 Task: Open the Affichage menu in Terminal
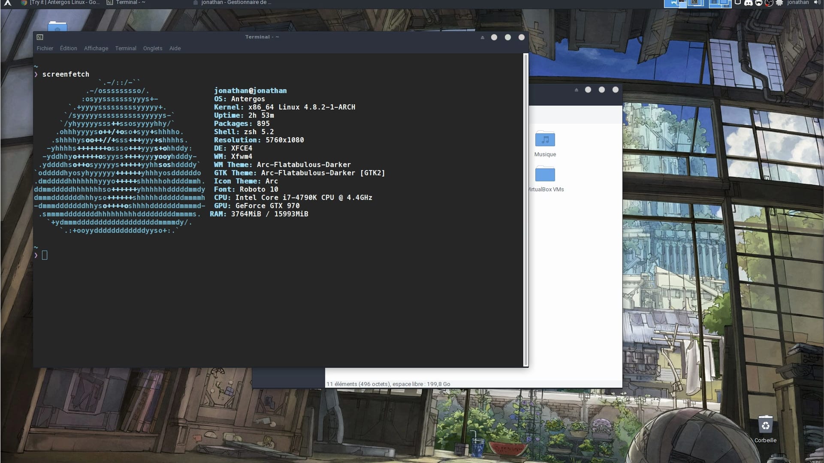[96, 48]
